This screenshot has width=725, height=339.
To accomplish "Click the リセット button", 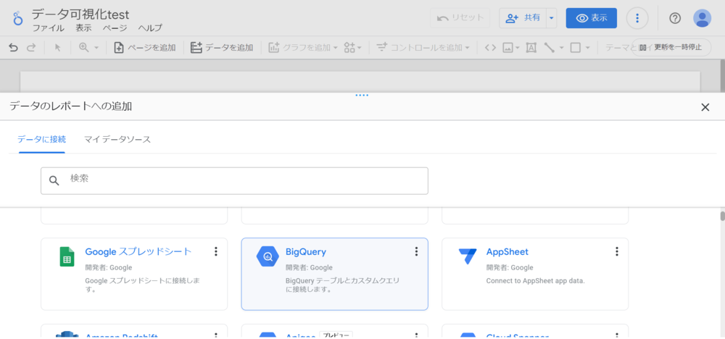I will [460, 18].
